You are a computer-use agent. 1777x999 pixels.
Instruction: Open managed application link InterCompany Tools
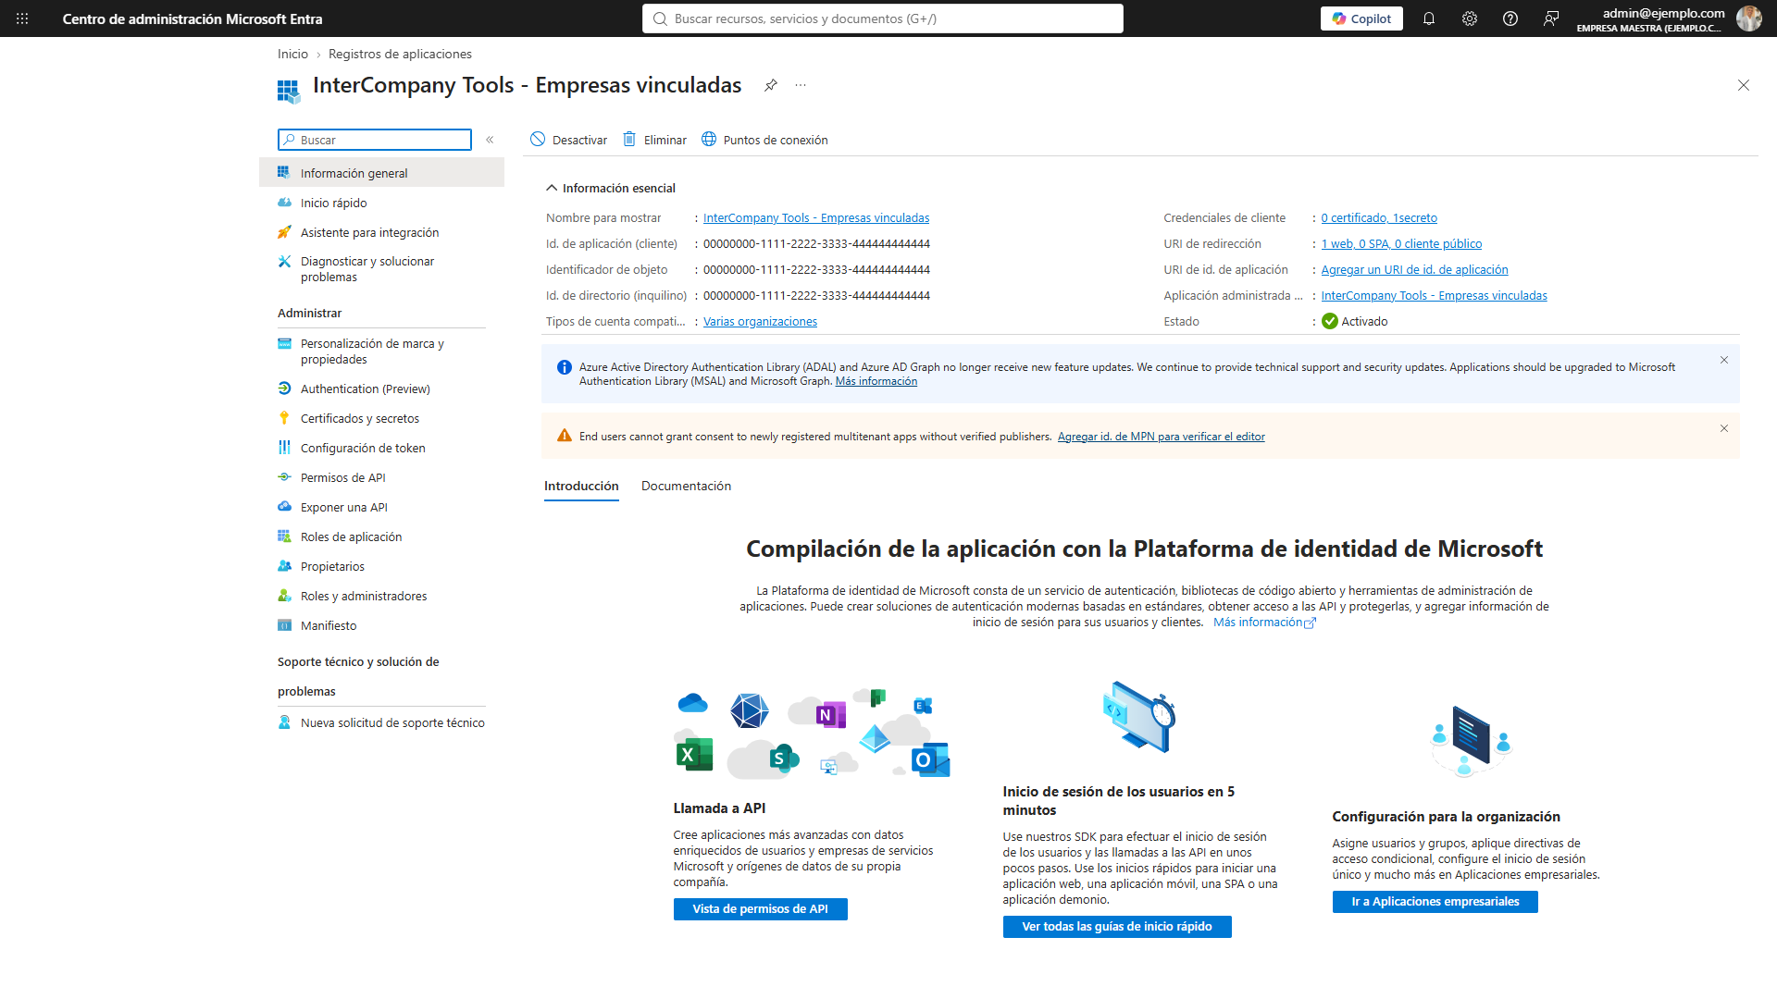(x=1434, y=296)
